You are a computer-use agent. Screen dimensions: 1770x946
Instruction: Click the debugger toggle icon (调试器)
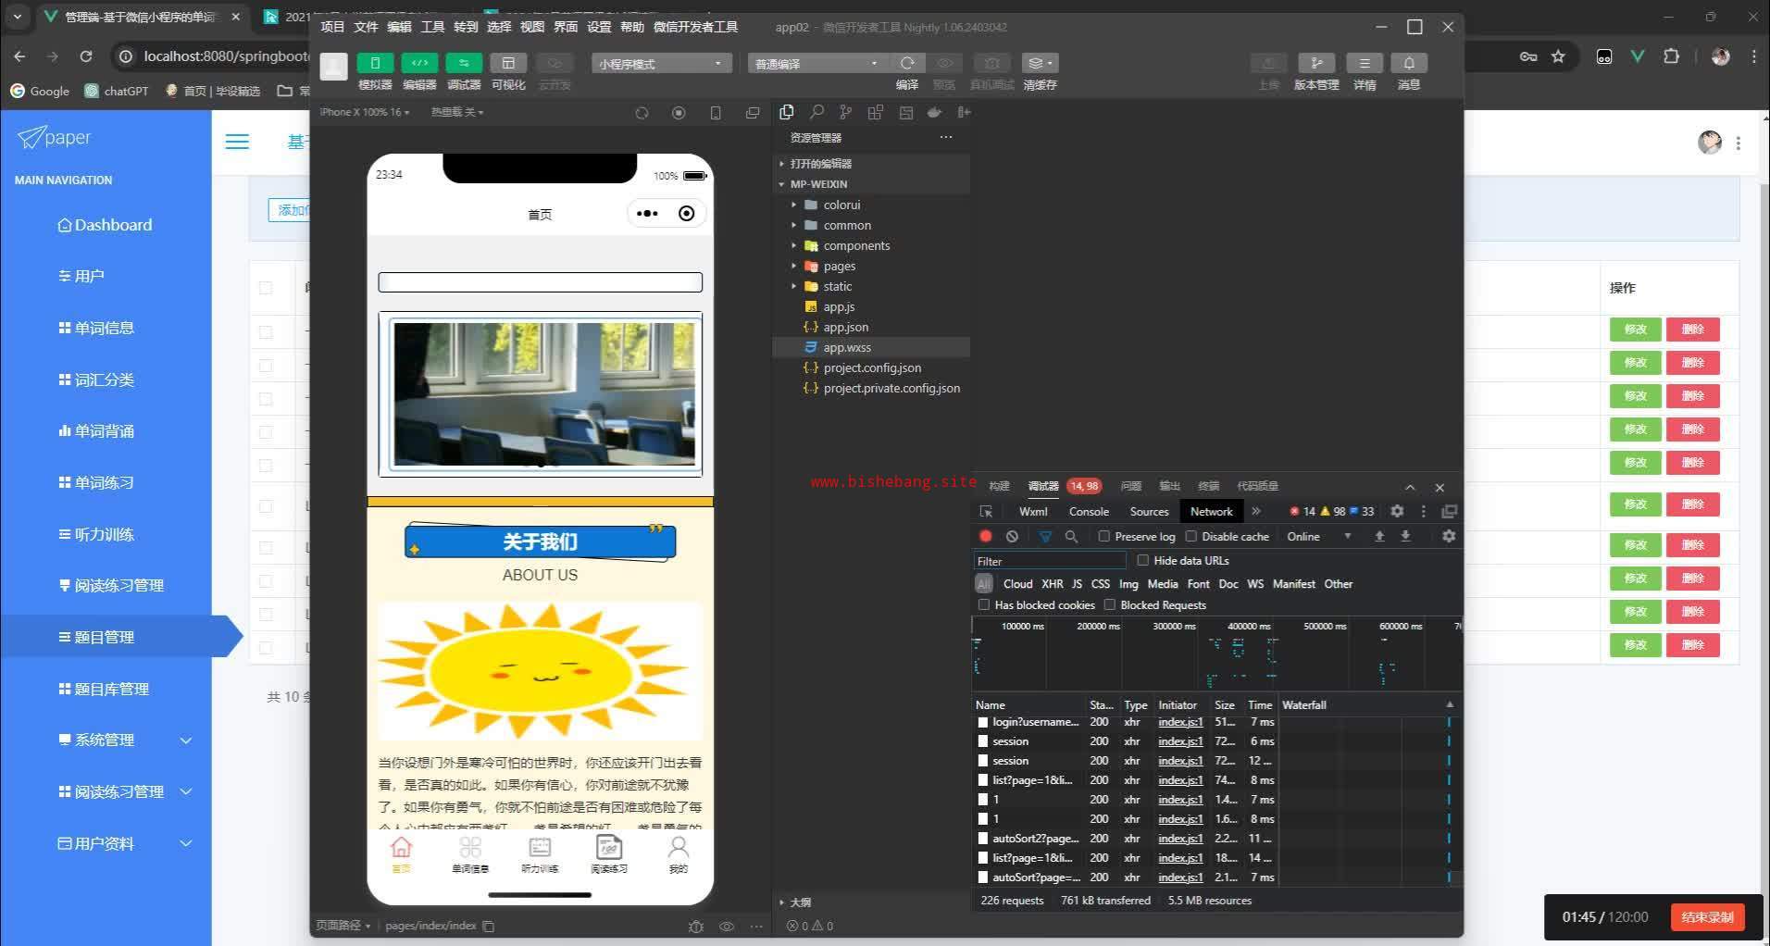coord(463,63)
